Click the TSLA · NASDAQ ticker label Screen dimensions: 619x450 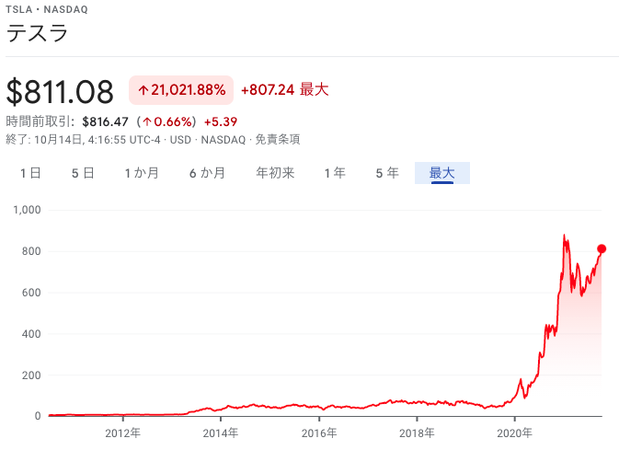47,9
